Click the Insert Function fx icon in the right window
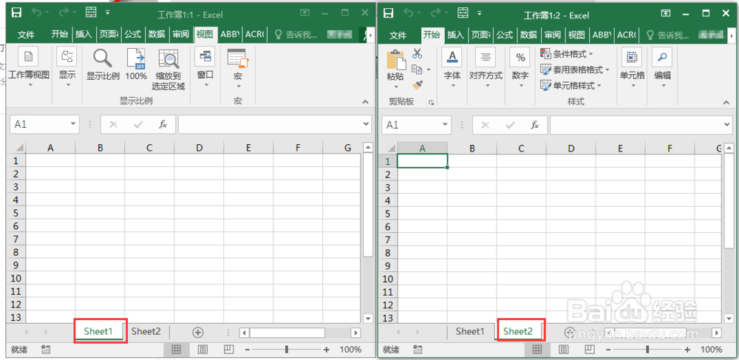739x360 pixels. 534,124
